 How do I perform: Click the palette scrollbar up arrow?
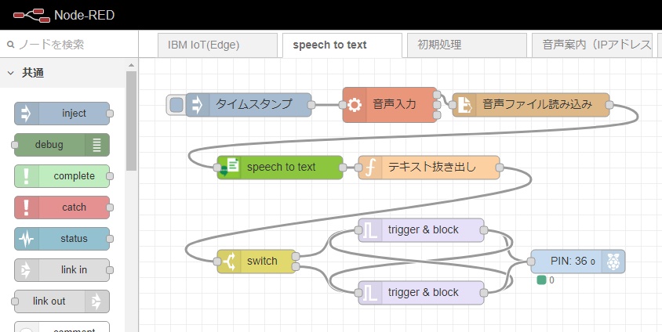point(131,65)
